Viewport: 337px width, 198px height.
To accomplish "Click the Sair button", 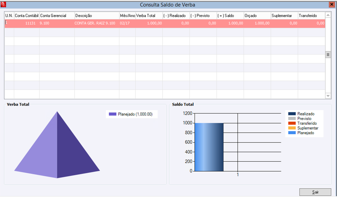I will click(315, 192).
